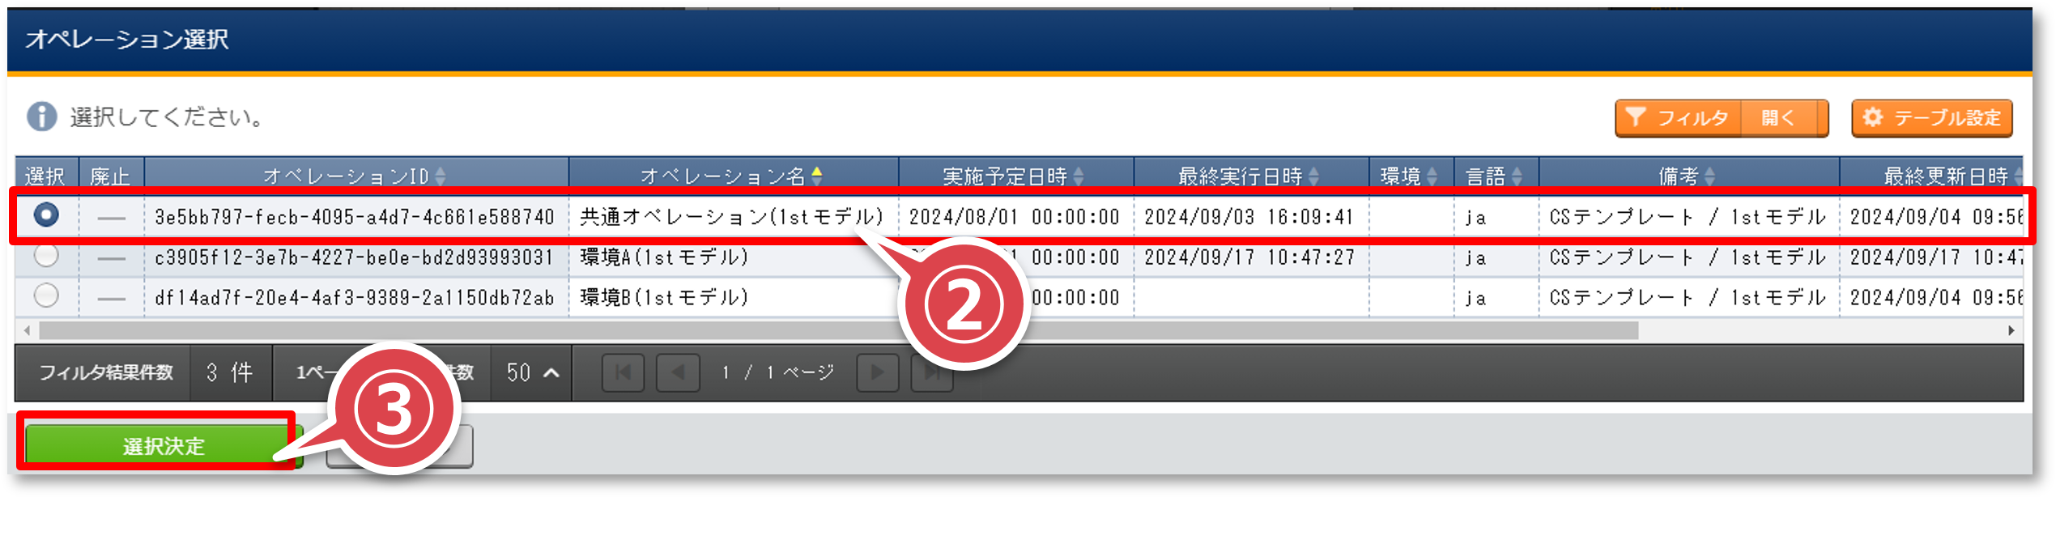2056x544 pixels.
Task: Go to previous page arrow
Action: [x=678, y=372]
